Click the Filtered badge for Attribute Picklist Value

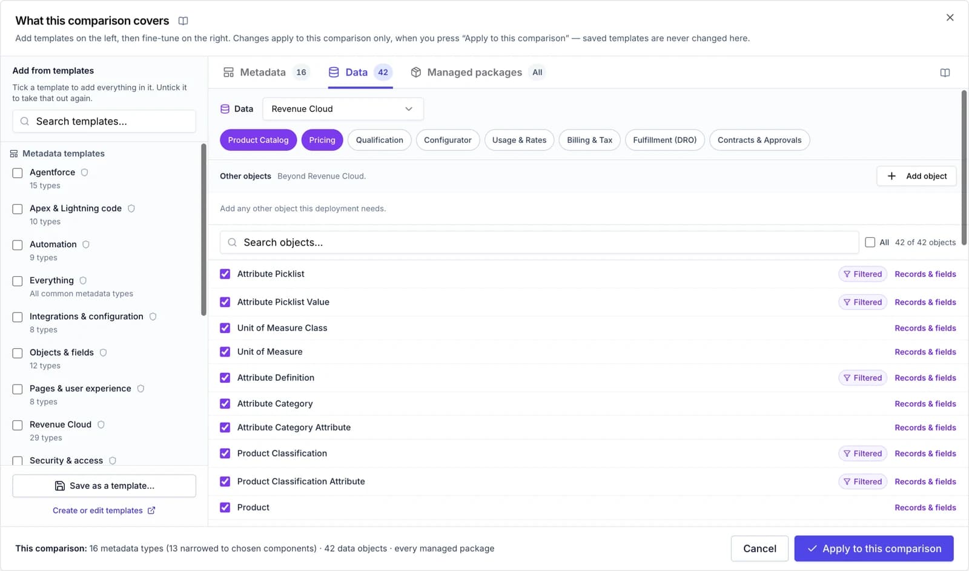click(x=862, y=302)
